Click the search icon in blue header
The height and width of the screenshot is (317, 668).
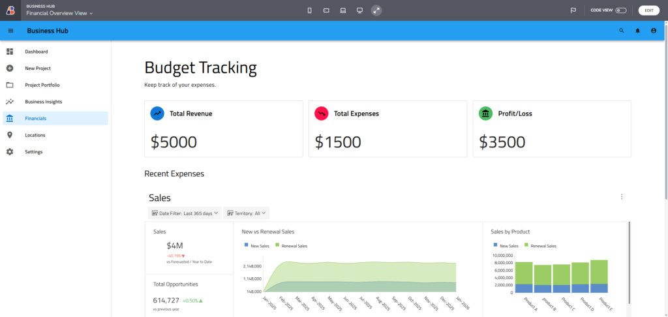coord(621,31)
